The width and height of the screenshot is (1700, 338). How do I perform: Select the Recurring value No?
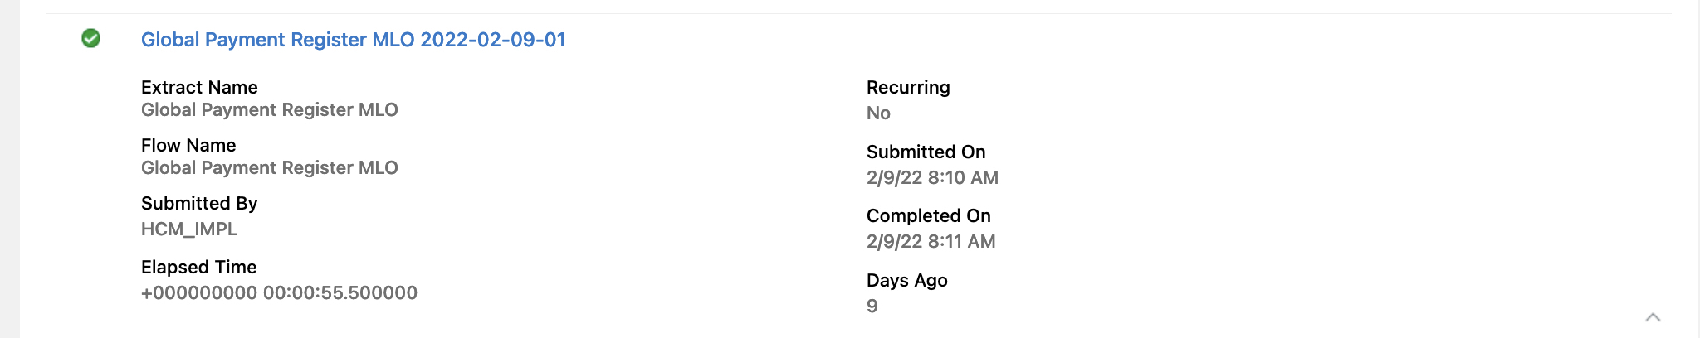point(878,113)
